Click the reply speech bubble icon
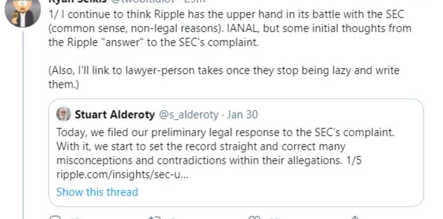This screenshot has width=443, height=219. coord(56,218)
